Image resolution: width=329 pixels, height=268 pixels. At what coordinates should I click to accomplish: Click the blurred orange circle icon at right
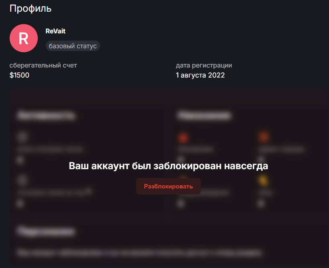pyautogui.click(x=264, y=137)
